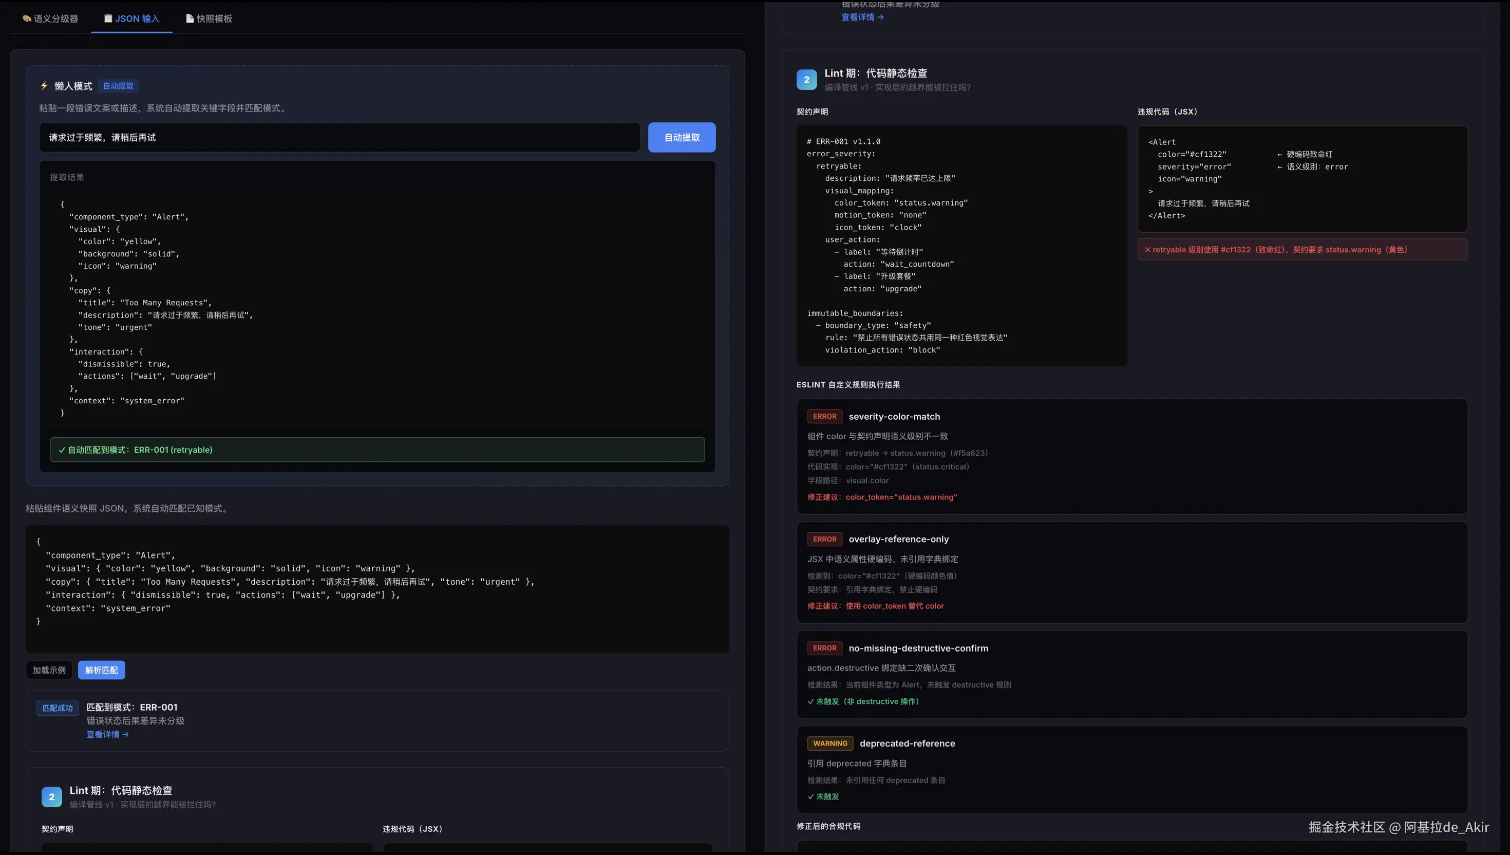Click 修正建议：使用 color_token 替代 color text
Image resolution: width=1510 pixels, height=855 pixels.
click(x=876, y=606)
